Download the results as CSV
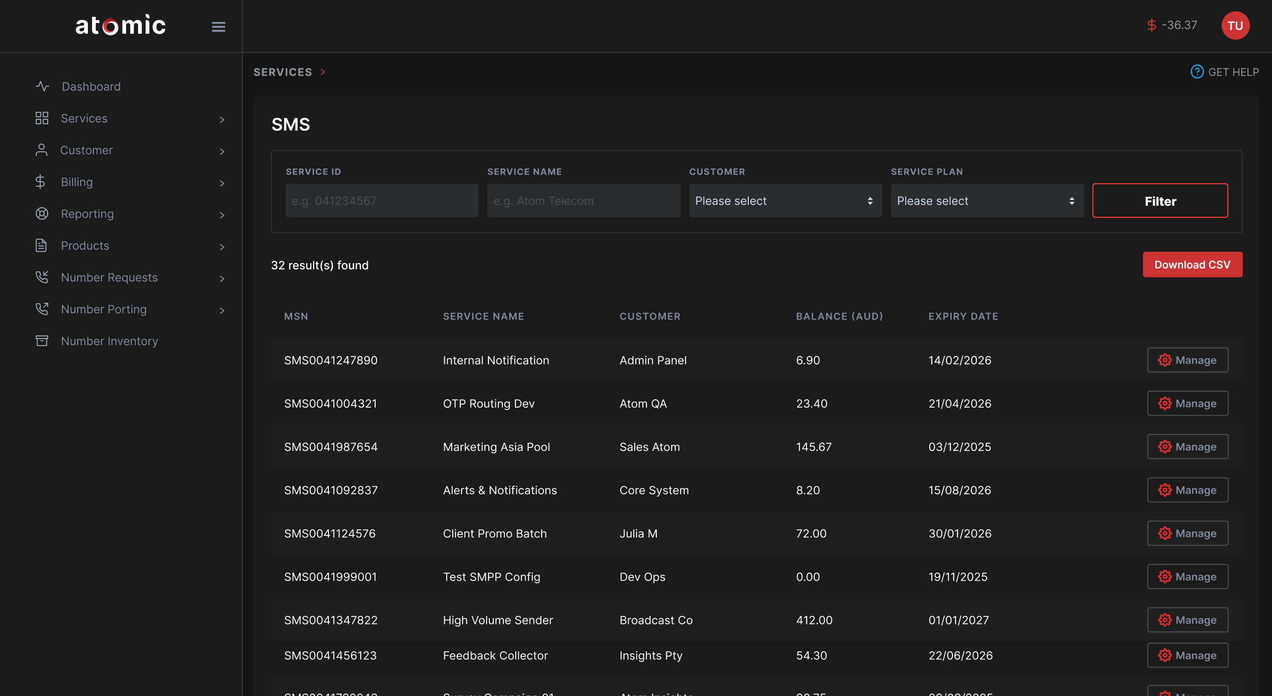This screenshot has height=696, width=1272. pyautogui.click(x=1192, y=264)
